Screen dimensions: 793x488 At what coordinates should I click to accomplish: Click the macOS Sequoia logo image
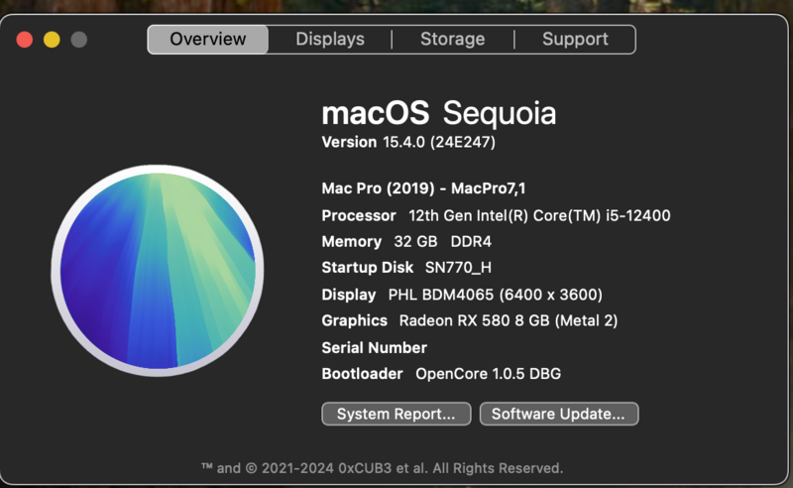point(158,270)
